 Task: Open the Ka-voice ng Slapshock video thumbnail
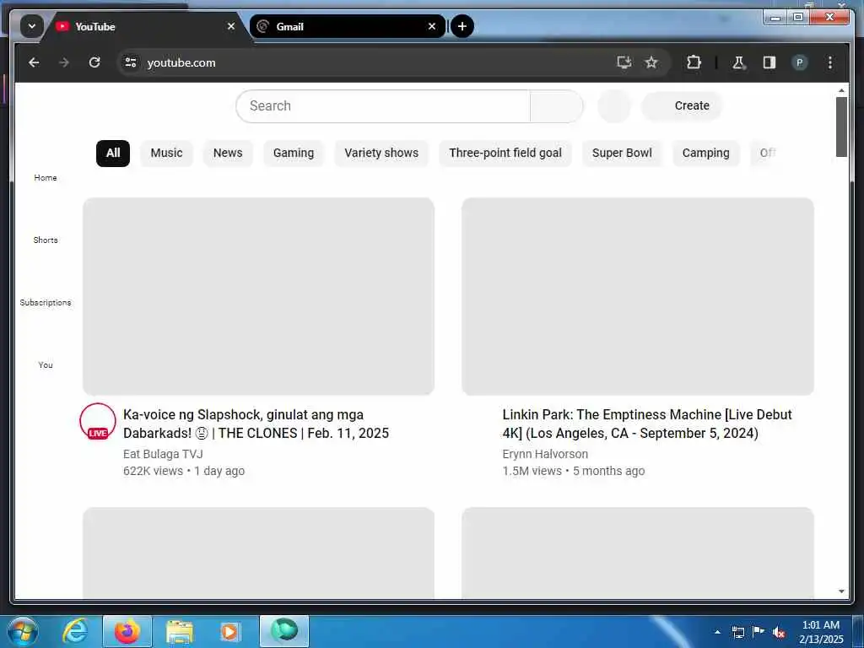(258, 296)
